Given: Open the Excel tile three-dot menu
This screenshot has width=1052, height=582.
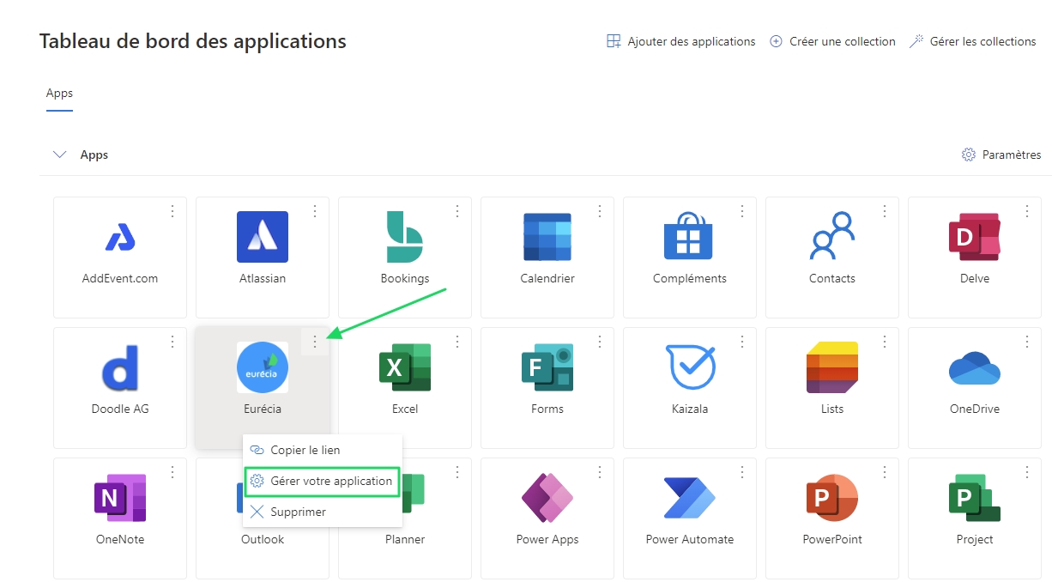Looking at the screenshot, I should pyautogui.click(x=457, y=342).
